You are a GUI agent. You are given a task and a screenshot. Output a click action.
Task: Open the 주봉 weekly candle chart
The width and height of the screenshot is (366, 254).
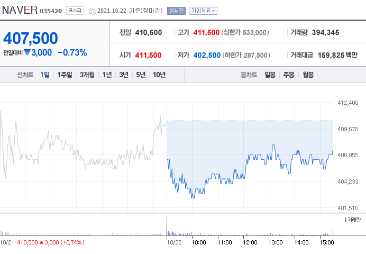[x=289, y=75]
